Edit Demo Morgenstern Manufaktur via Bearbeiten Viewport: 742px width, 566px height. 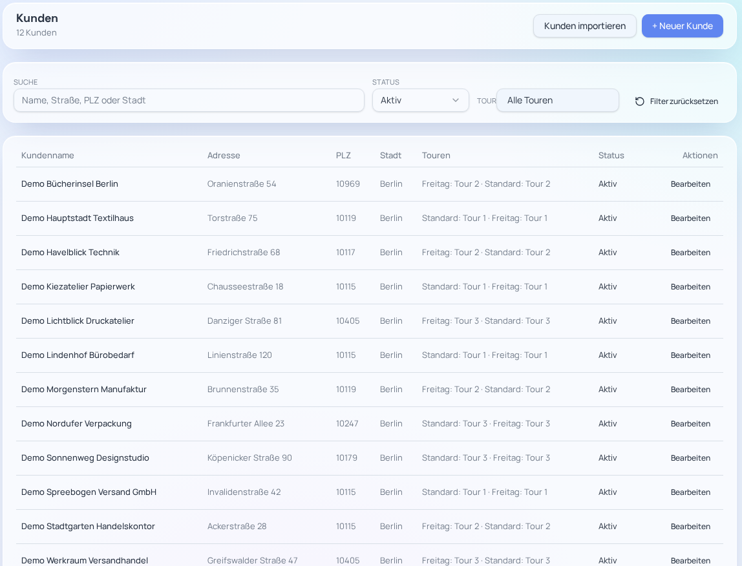(690, 390)
